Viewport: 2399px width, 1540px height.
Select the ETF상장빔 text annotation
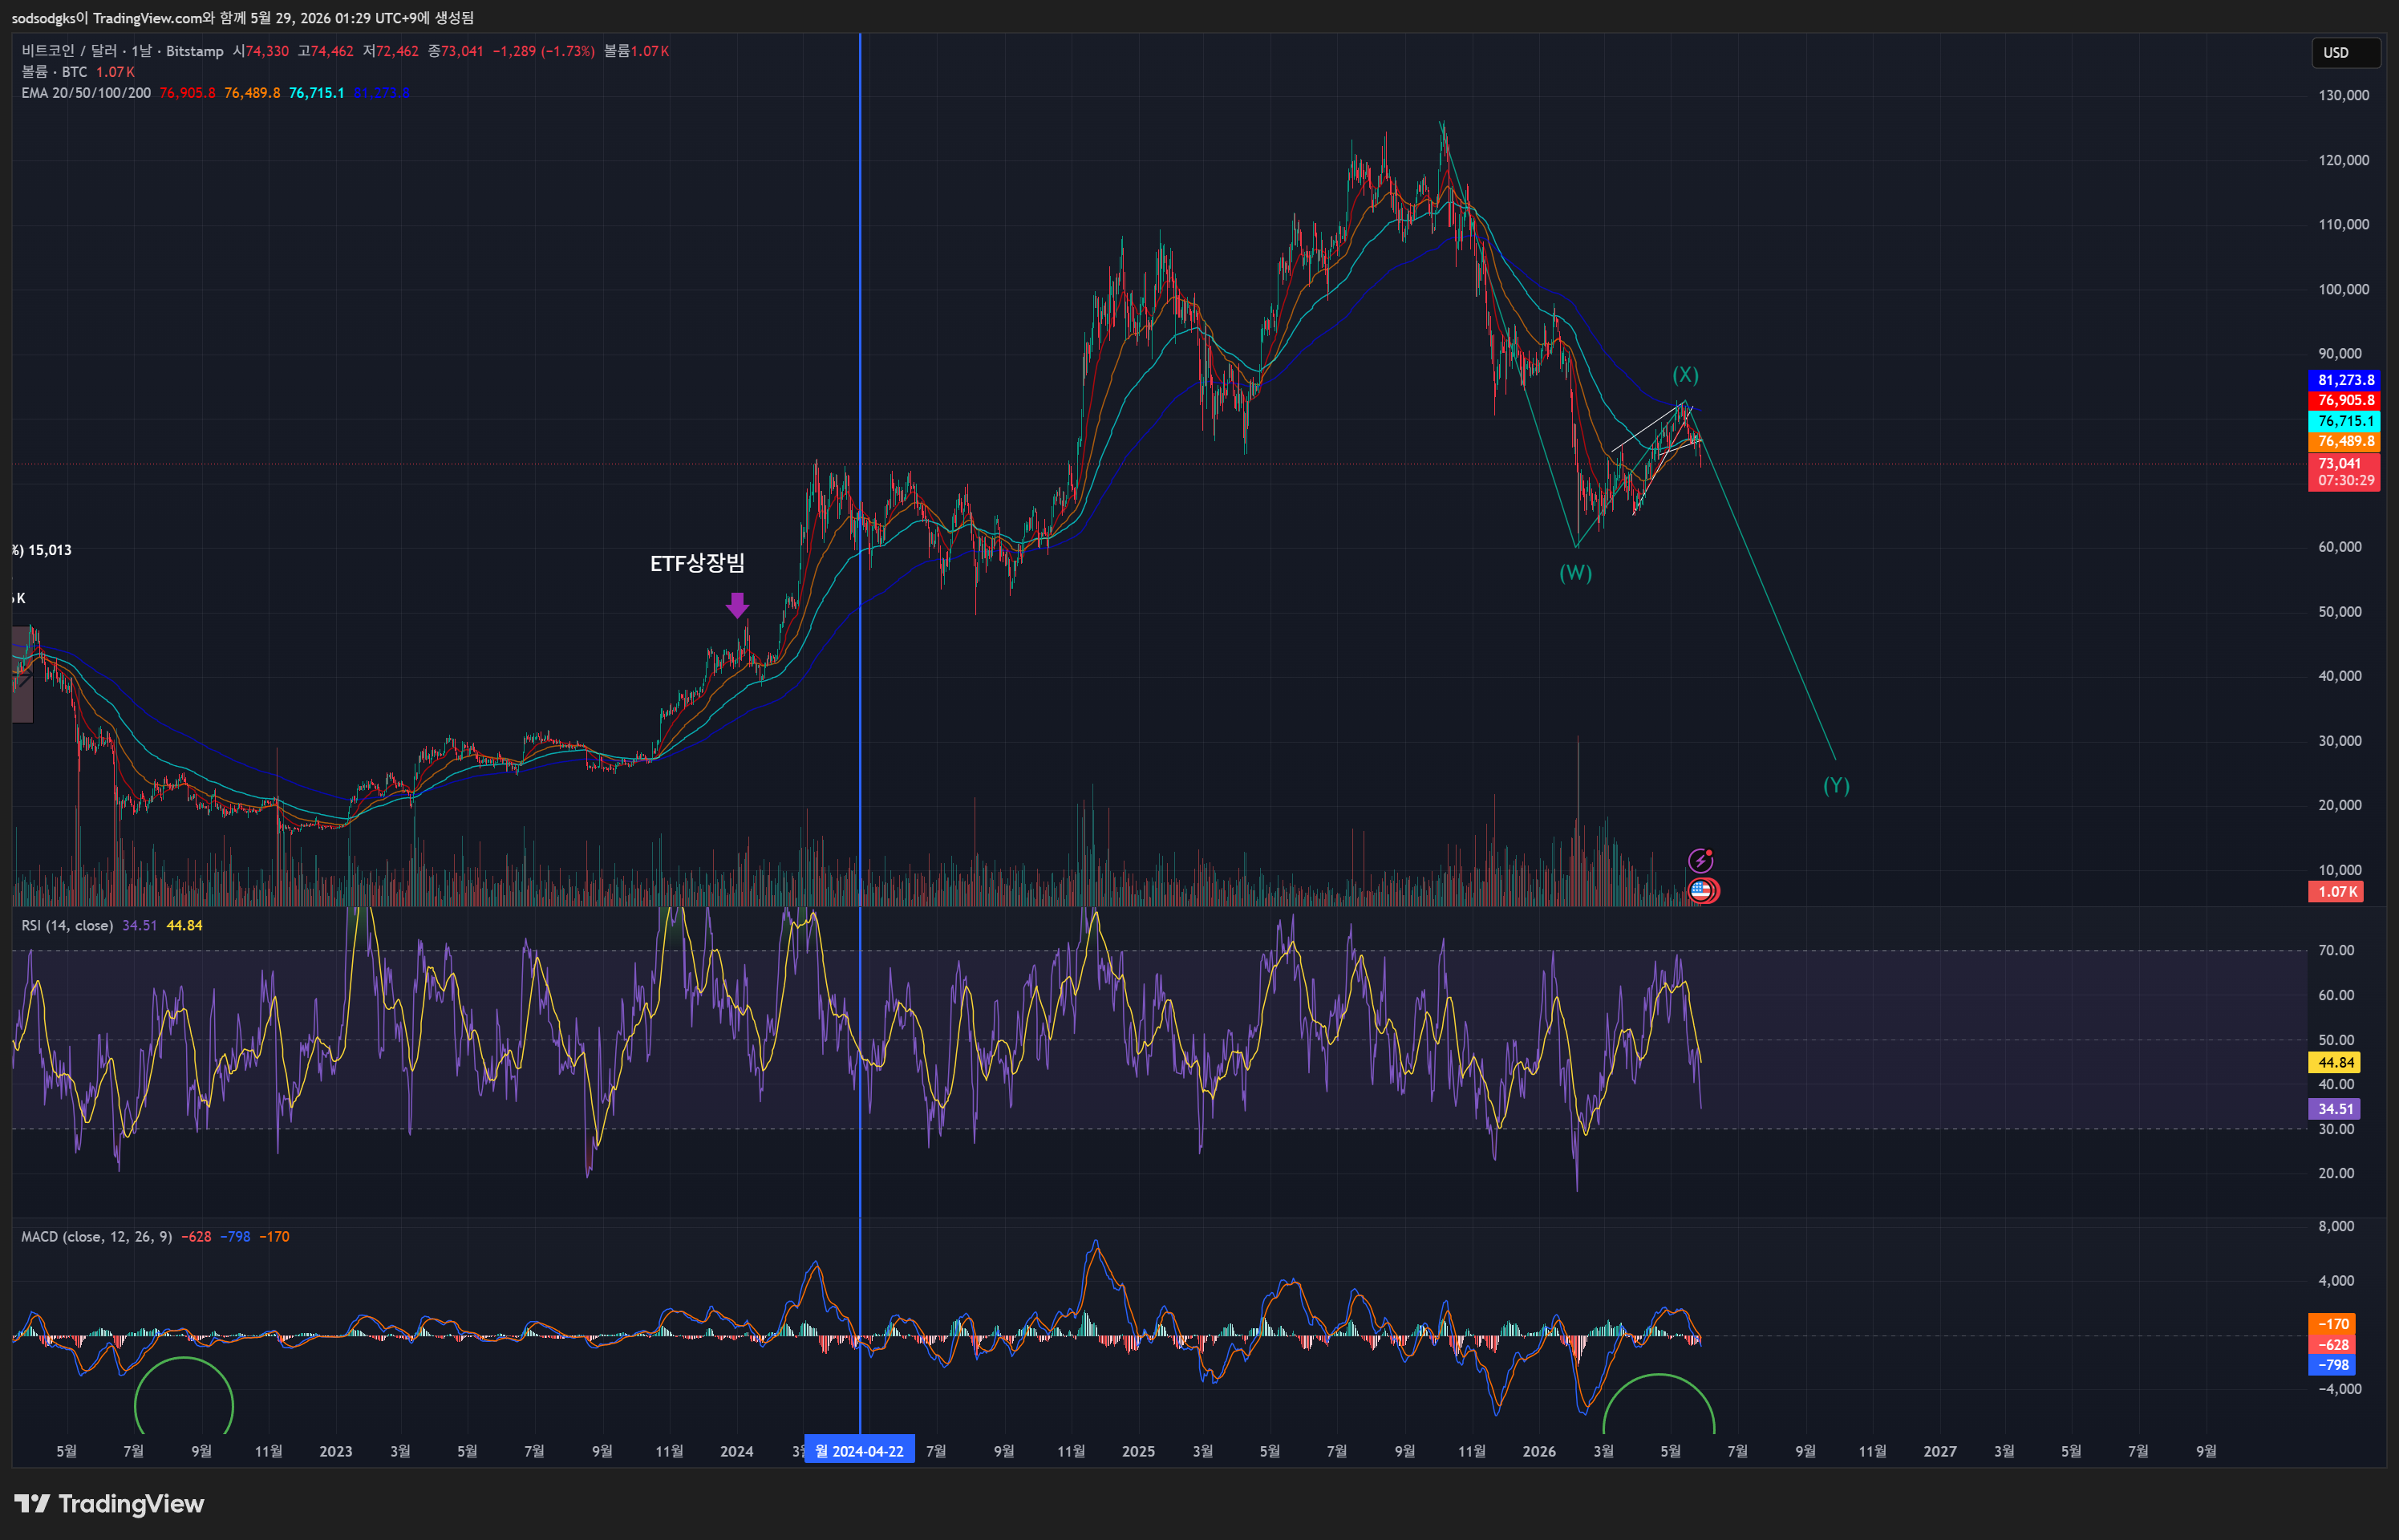[697, 563]
